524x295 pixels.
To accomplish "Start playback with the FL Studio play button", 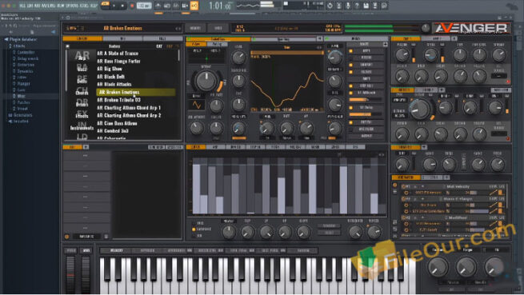I will click(114, 6).
